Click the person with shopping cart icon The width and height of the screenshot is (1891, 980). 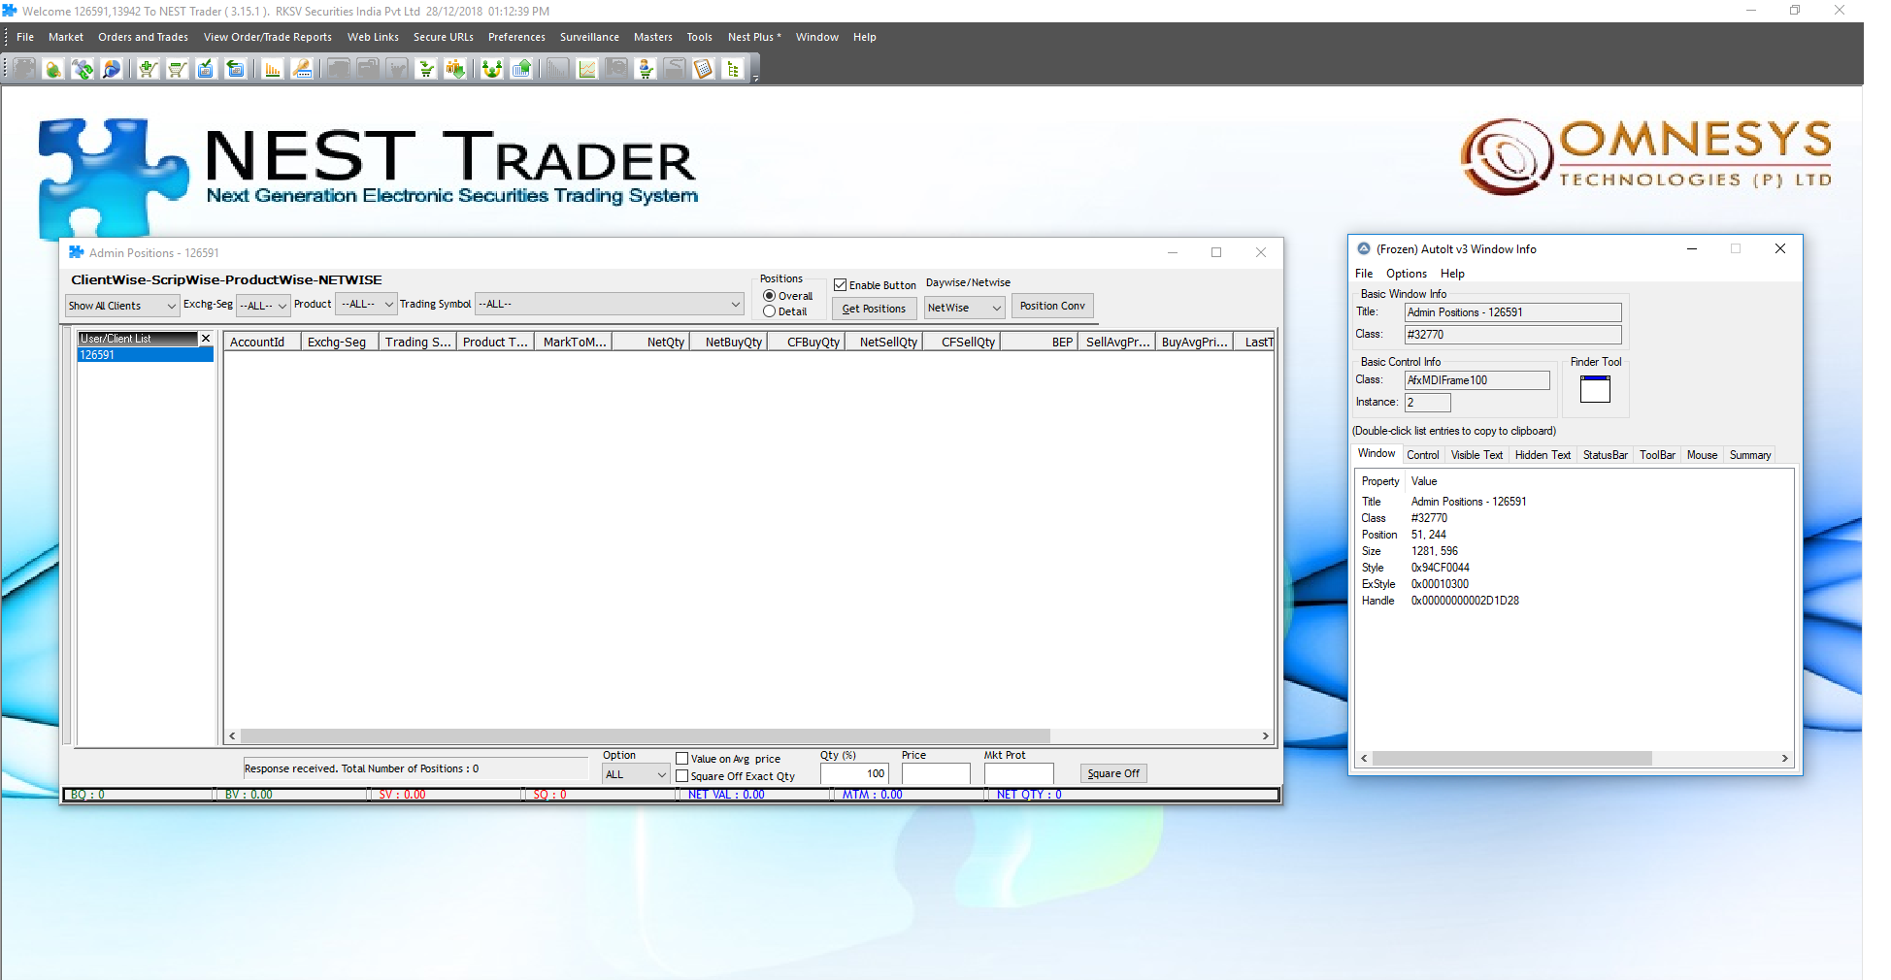(646, 69)
